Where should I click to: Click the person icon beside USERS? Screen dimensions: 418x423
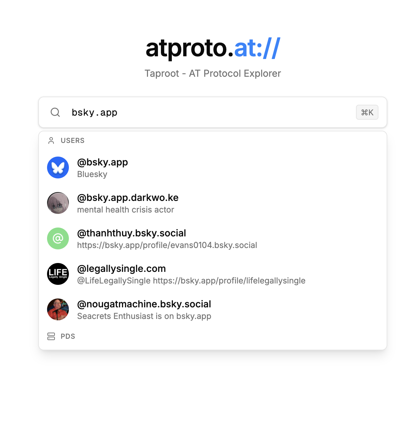[x=51, y=141]
